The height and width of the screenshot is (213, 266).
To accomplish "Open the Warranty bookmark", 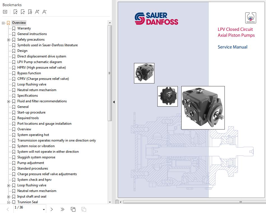I will click(24, 28).
